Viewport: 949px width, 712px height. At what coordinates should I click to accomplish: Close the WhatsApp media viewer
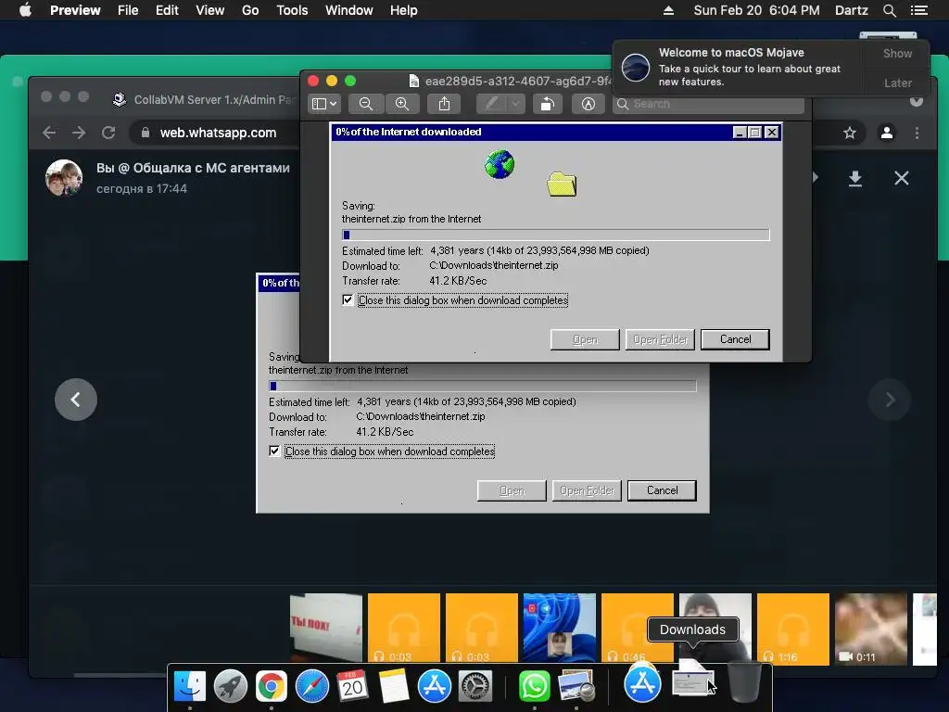point(902,178)
